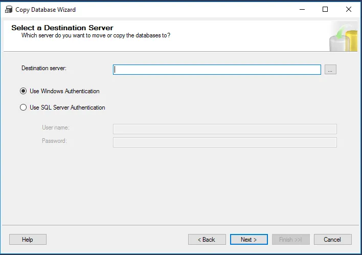The width and height of the screenshot is (362, 255).
Task: Minimize the wizard window
Action: (x=302, y=9)
